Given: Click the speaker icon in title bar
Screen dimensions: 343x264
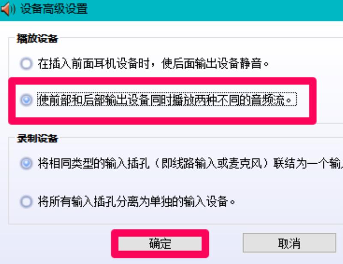Looking at the screenshot, I should click(8, 9).
